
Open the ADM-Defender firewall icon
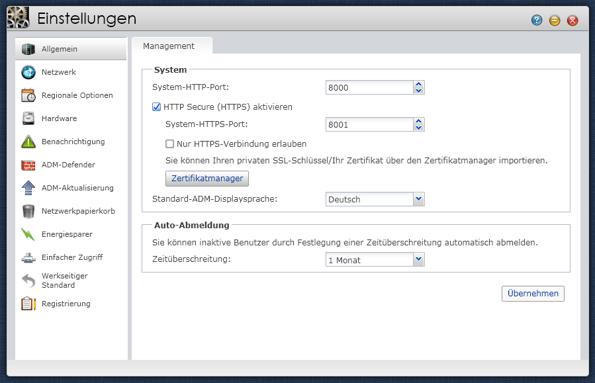pos(28,165)
